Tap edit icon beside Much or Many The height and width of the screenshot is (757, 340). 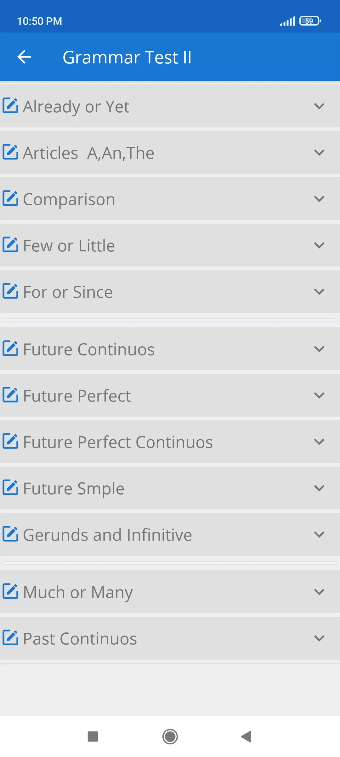pyautogui.click(x=10, y=591)
